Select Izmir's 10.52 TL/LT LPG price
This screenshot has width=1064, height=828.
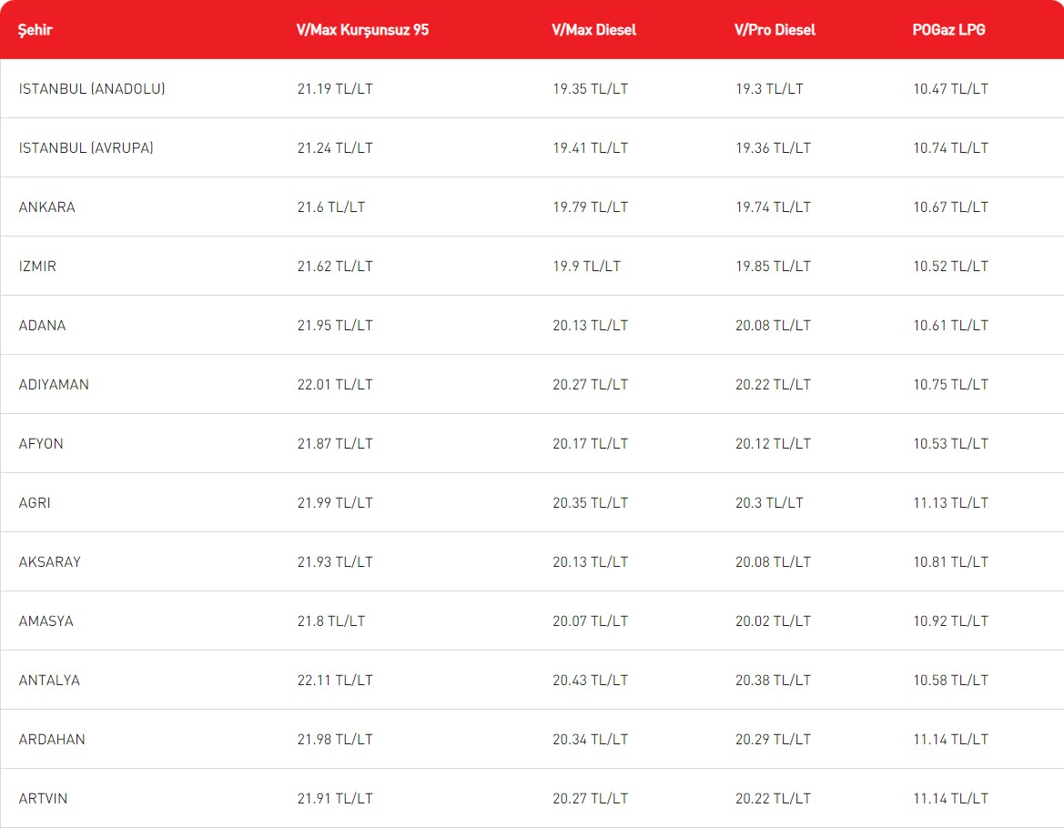[x=950, y=267]
